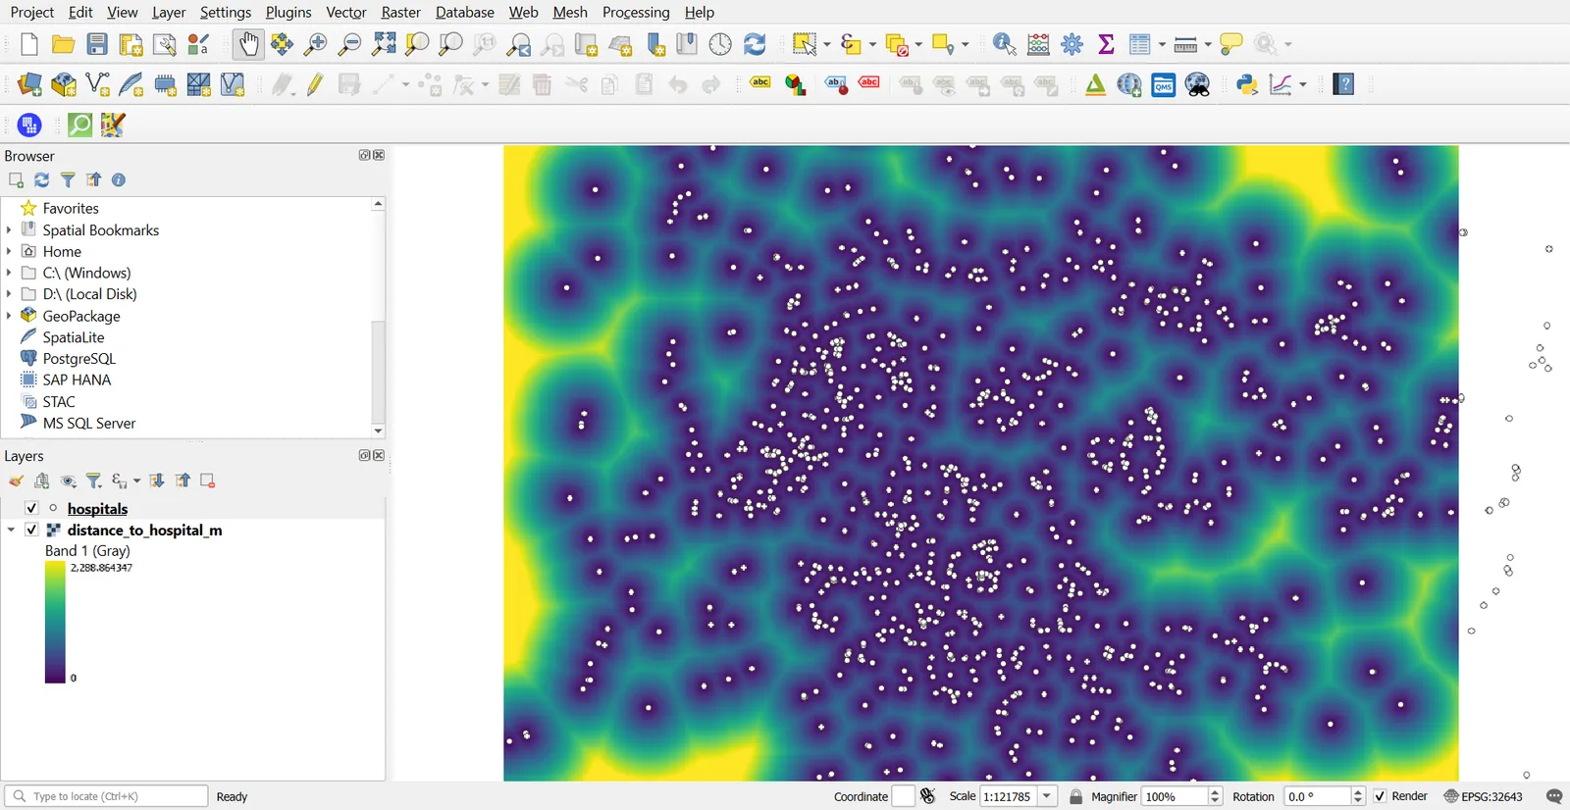
Task: Click the Messages log icon in status bar
Action: 1554,796
